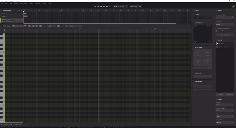Viewport: 236px width, 128px height.
Task: Enable Bypass gain and panning checkbox
Action: 216,28
